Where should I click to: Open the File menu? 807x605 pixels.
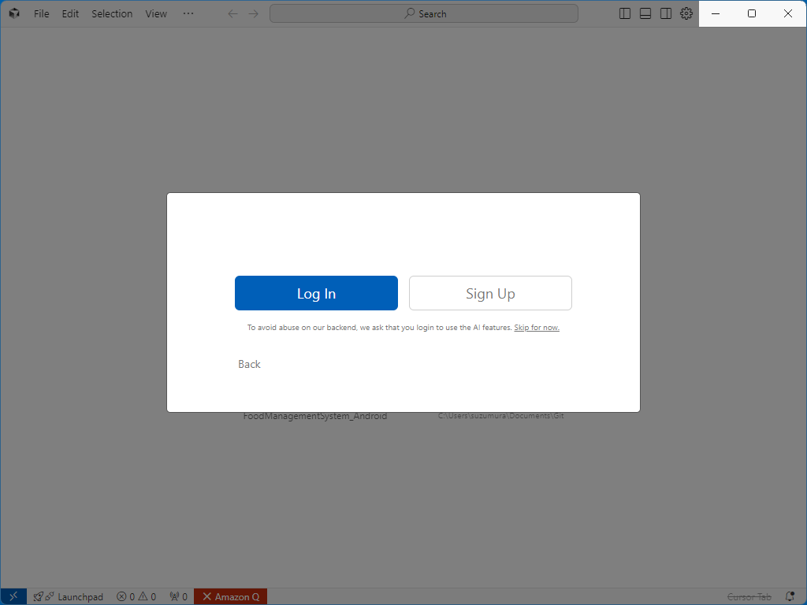coord(41,13)
